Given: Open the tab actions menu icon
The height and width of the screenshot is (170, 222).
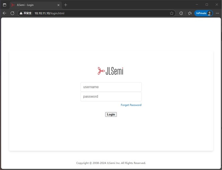Looking at the screenshot, I should 5,5.
